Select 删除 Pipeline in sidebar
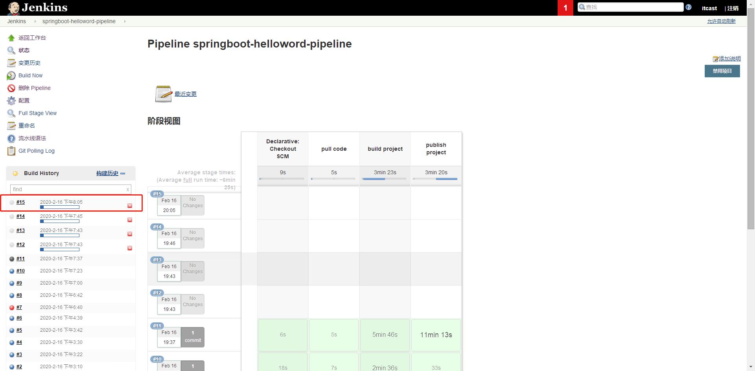This screenshot has height=371, width=755. (35, 88)
